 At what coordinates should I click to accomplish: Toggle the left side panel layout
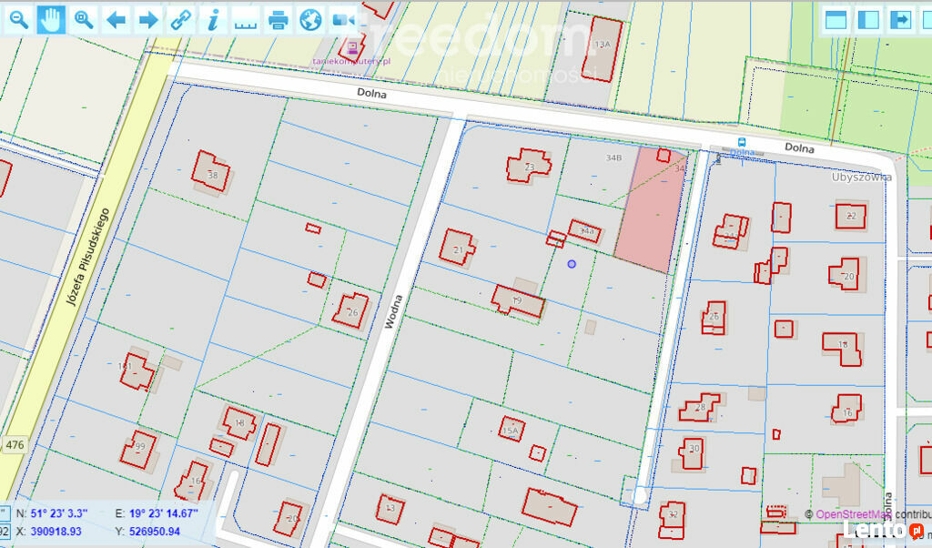[x=868, y=19]
